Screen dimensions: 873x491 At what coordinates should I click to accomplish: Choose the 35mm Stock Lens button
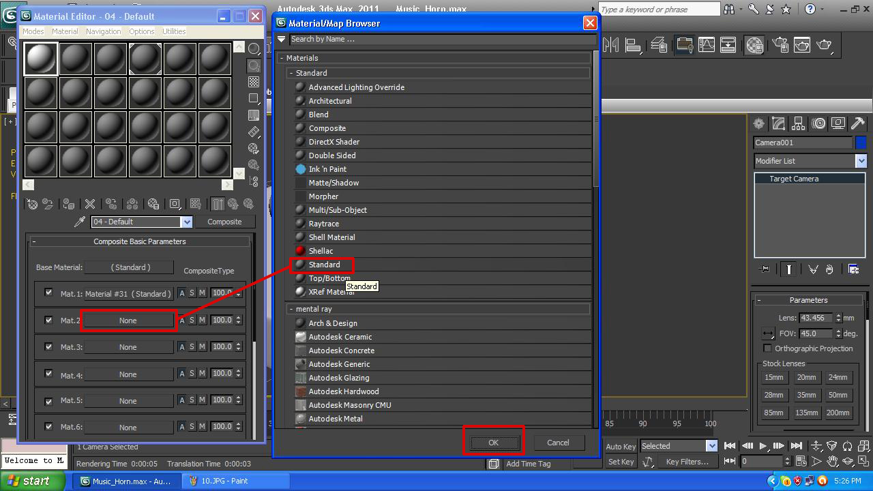tap(806, 395)
